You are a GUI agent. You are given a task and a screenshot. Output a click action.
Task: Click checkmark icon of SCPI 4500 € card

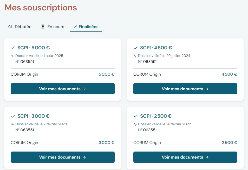(136, 48)
